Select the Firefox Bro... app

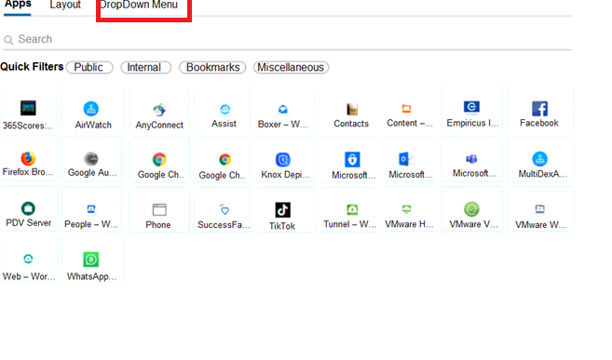[x=28, y=159]
